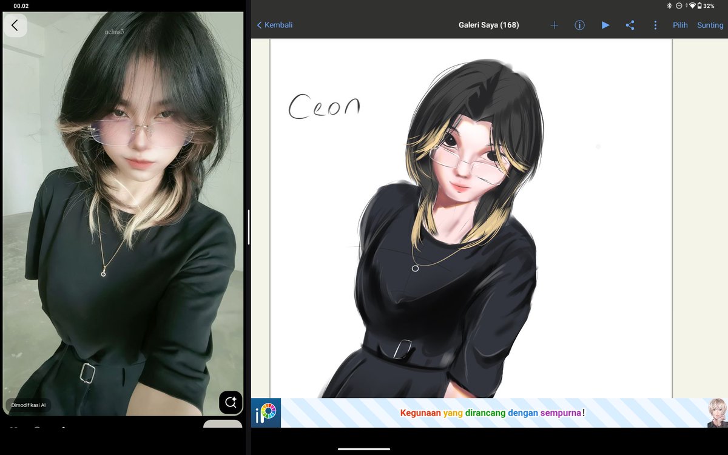
Task: Tap the photo in the left viewer
Action: [x=123, y=214]
